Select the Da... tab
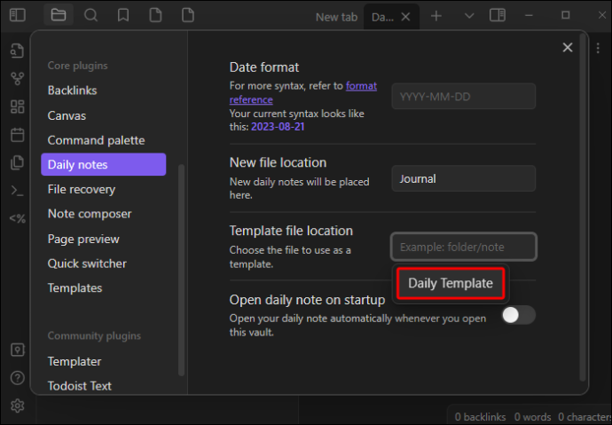 tap(382, 17)
